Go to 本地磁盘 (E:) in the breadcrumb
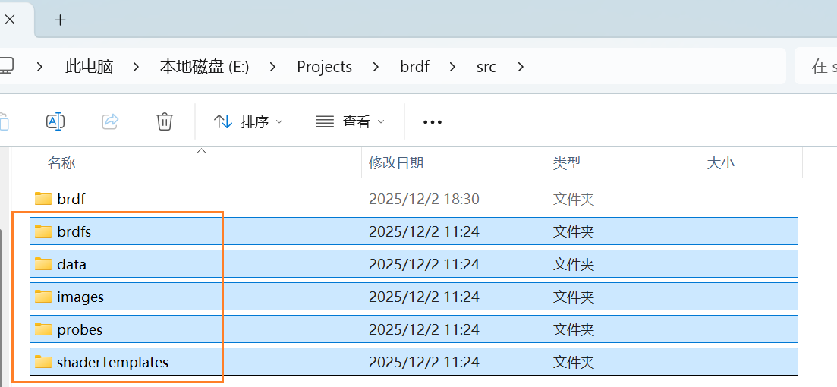The width and height of the screenshot is (837, 387). 204,67
